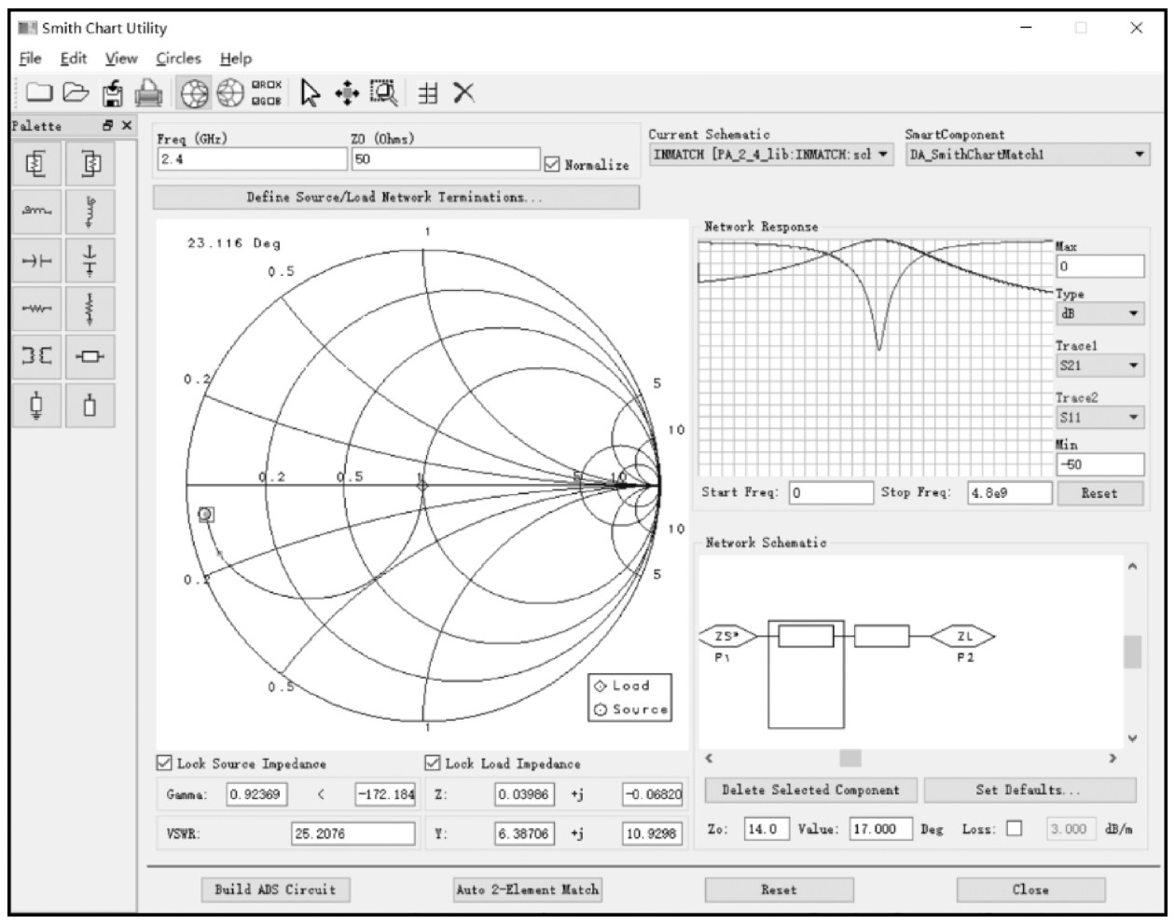1175x924 pixels.
Task: Toggle the Normalize checkbox
Action: point(551,164)
